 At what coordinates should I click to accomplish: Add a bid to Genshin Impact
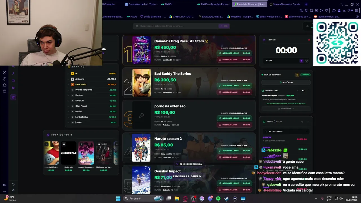tap(234, 183)
